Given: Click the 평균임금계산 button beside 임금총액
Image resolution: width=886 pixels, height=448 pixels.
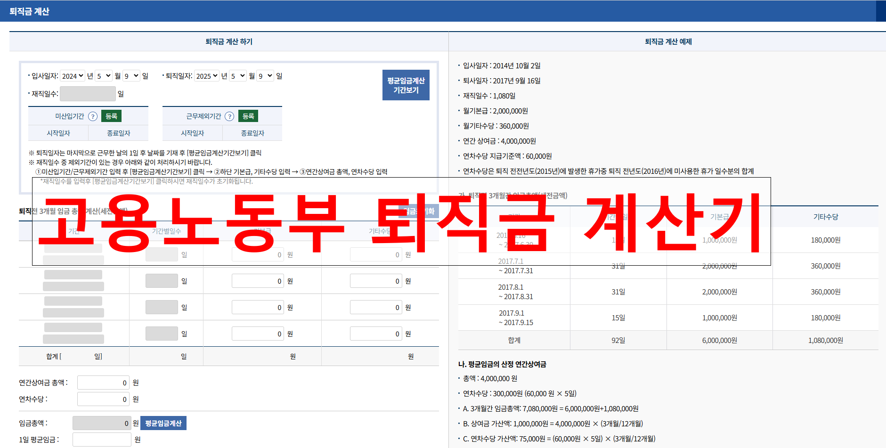Looking at the screenshot, I should tap(163, 423).
